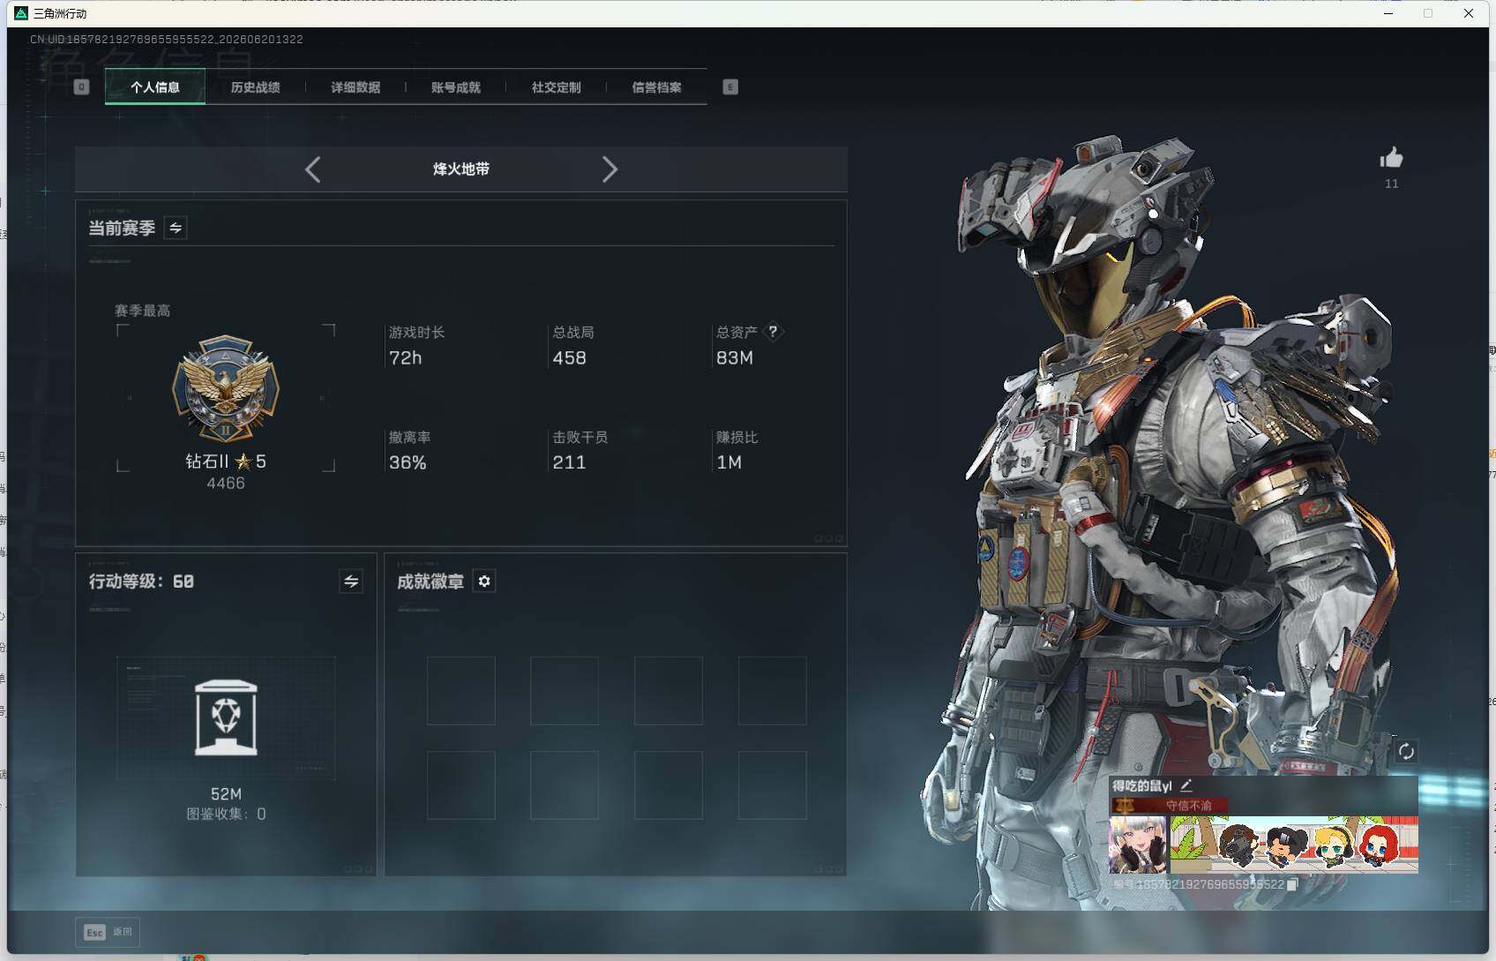The width and height of the screenshot is (1496, 961).
Task: Click the 击败干员 211 value
Action: [x=570, y=462]
